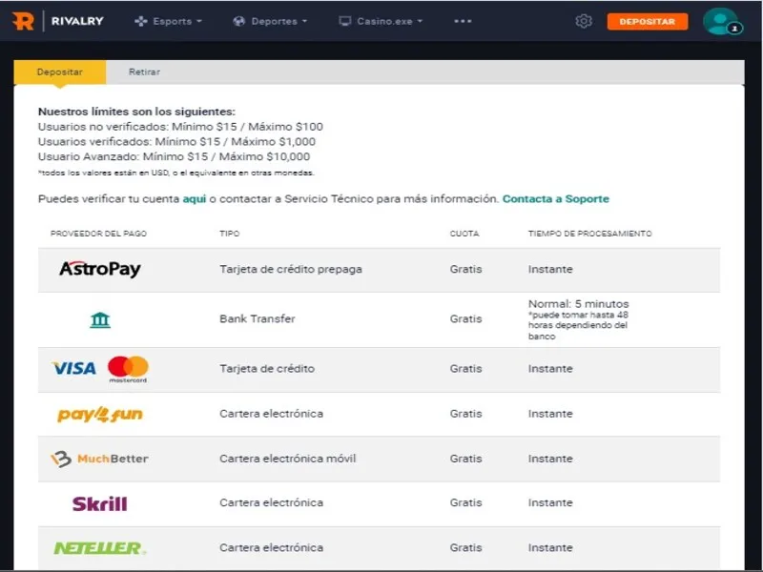Select the Bank Transfer bank icon

[100, 319]
